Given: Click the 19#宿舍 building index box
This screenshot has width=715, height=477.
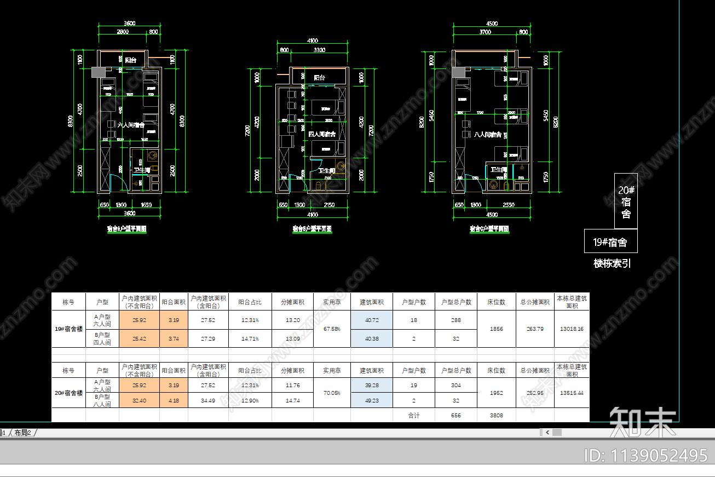Looking at the screenshot, I should point(611,242).
